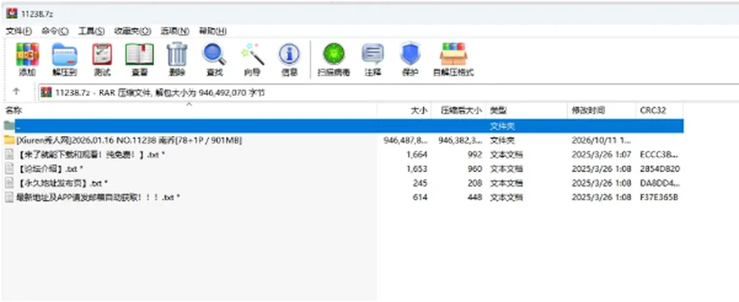Click the packed size value 960
Viewport: 739px width, 302px height.
[x=475, y=168]
